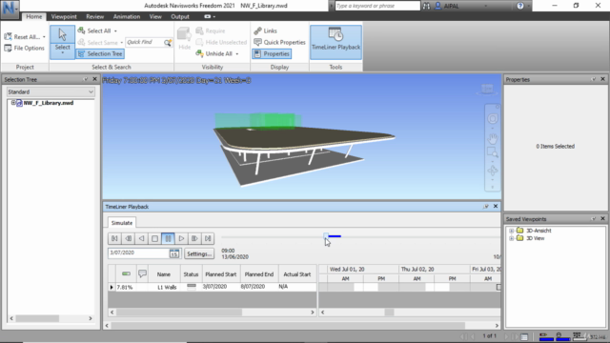Open the Navisworks application menu button

click(10, 10)
